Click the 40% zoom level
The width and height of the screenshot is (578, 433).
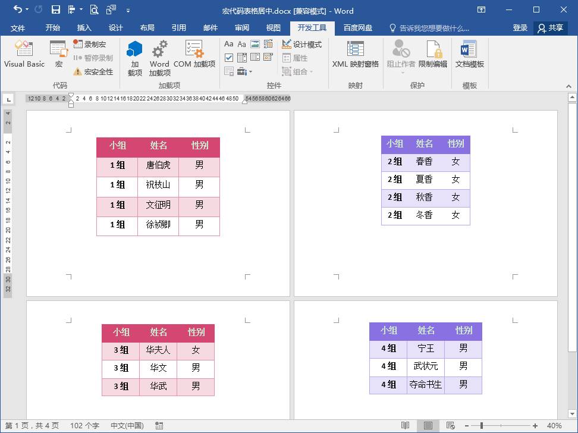coord(554,426)
